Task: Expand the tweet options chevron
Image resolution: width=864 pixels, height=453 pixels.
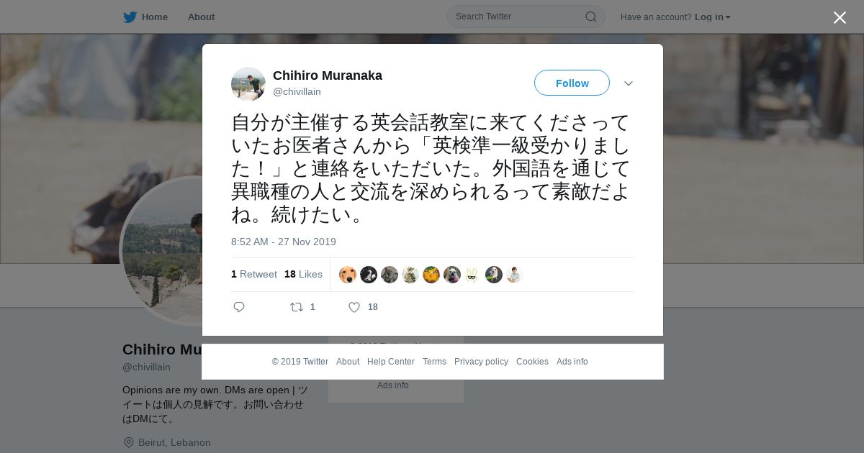Action: click(x=629, y=83)
